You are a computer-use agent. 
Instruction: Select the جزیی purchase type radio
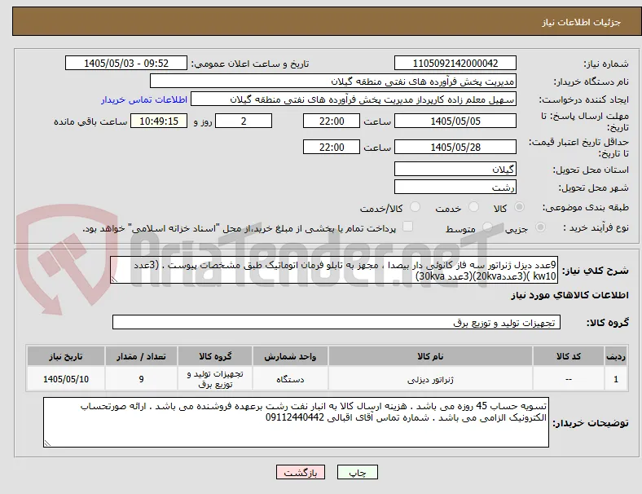[x=540, y=227]
